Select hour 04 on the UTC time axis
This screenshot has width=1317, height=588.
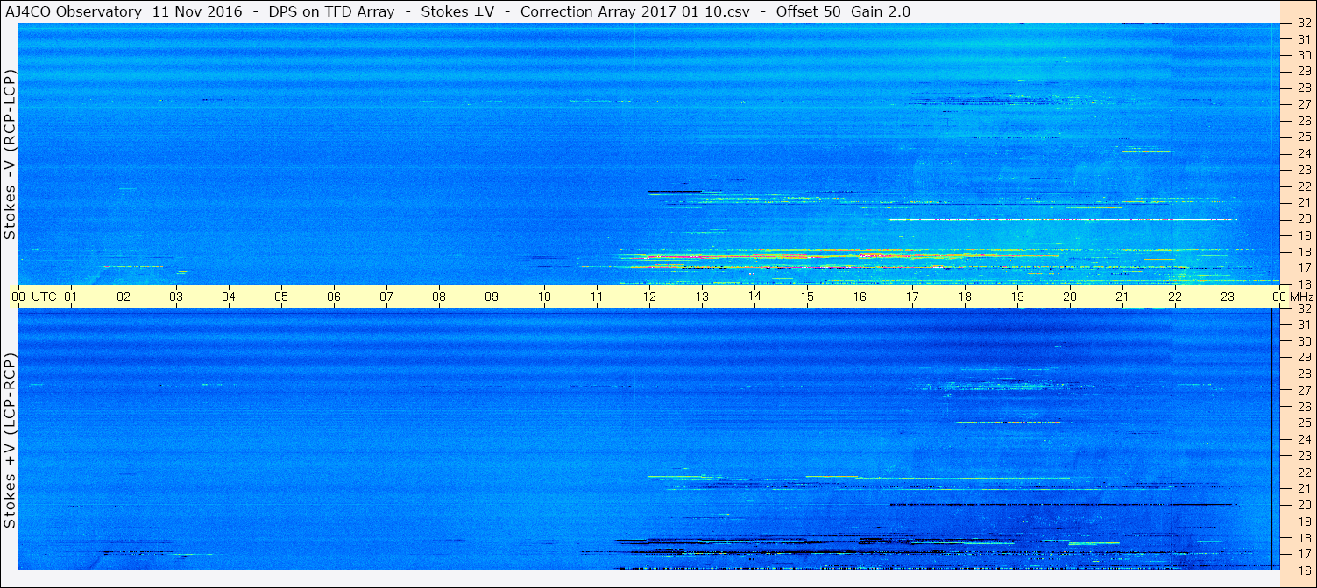pos(229,297)
